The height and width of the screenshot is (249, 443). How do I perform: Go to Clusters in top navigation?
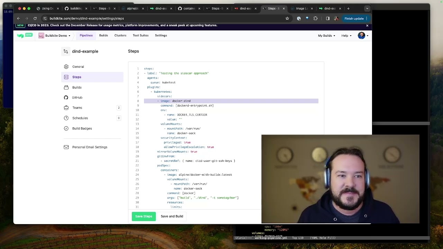pos(120,35)
